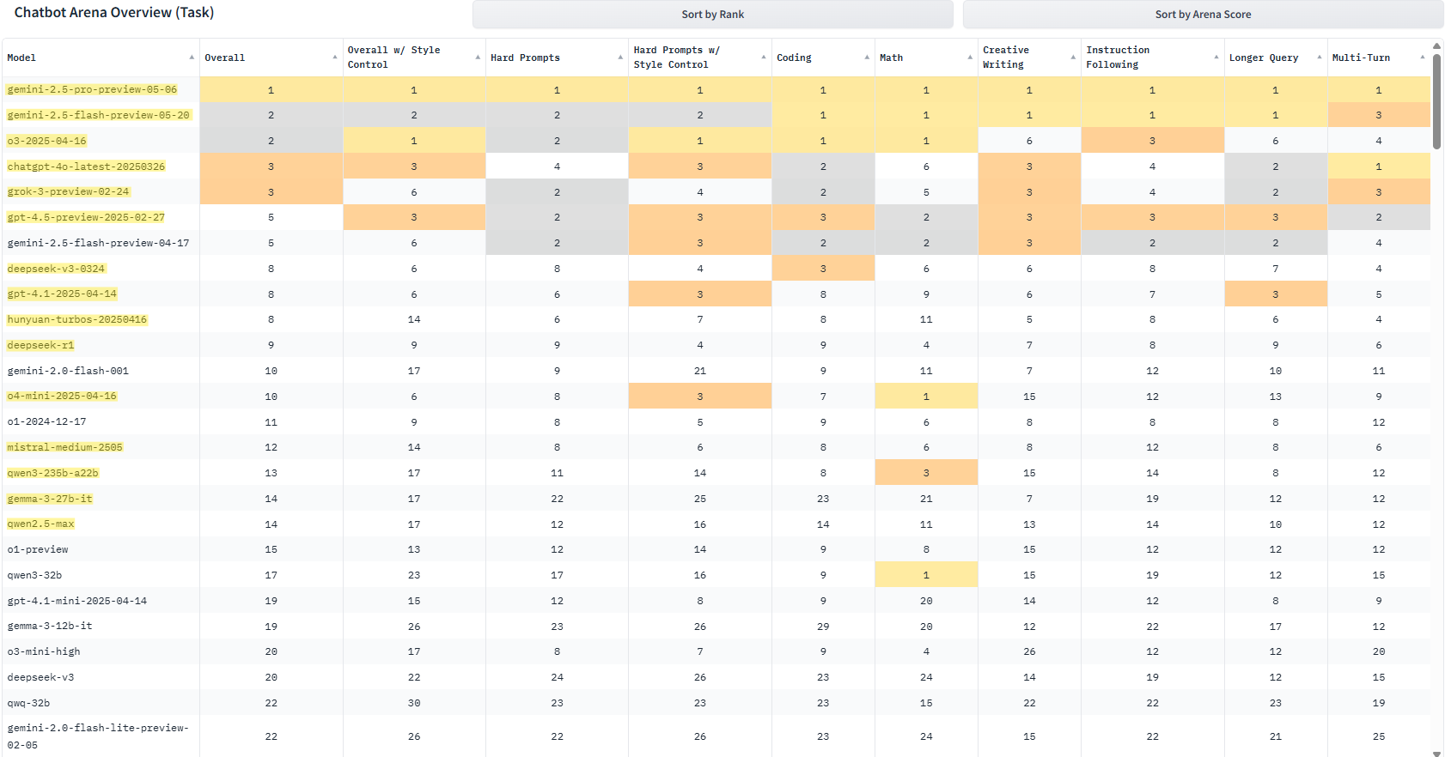Click qwen3-32b Math rank 1 cell

pos(926,575)
